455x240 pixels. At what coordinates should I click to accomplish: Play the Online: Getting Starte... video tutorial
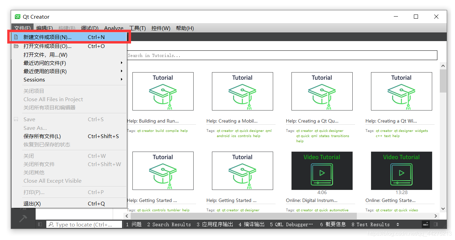(401, 171)
